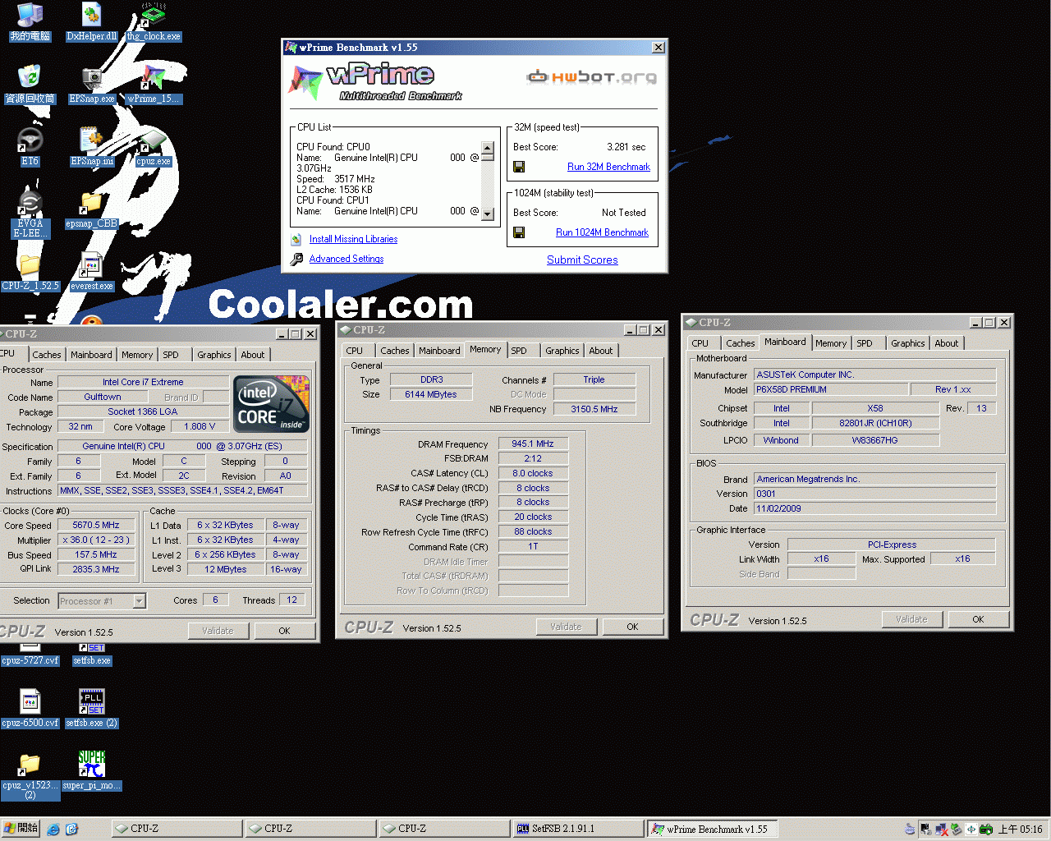This screenshot has height=841, width=1051.
Task: Click the Multiplier x 36.0 value
Action: (x=96, y=540)
